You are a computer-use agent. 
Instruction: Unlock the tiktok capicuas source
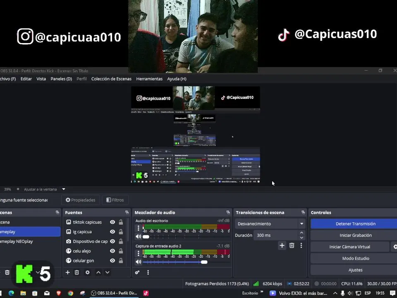(121, 222)
